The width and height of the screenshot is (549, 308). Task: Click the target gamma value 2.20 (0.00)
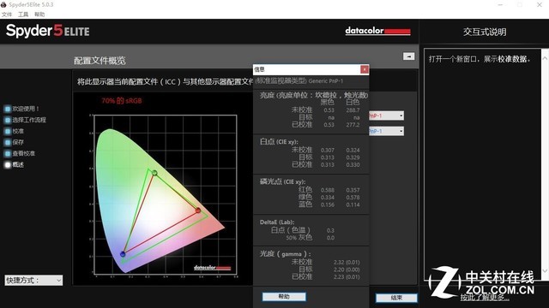(347, 269)
